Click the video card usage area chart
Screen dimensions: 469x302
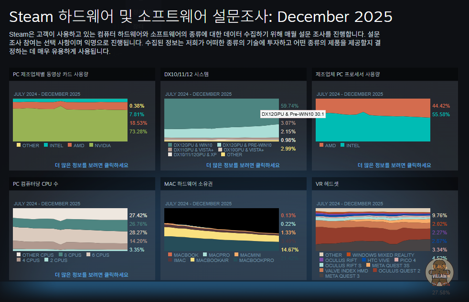coord(71,121)
